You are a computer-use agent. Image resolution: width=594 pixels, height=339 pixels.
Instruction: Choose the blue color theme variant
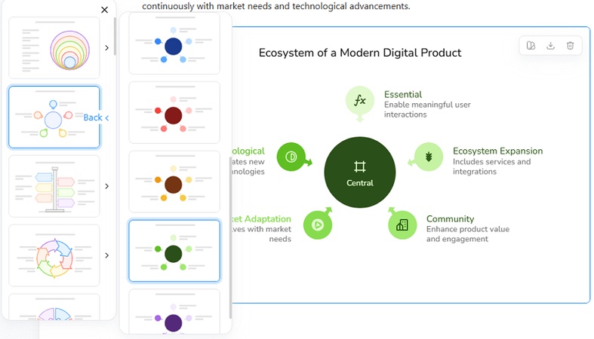pos(174,44)
